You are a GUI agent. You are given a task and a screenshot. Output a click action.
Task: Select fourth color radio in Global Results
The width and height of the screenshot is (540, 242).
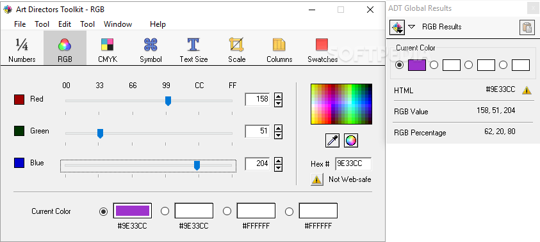503,65
